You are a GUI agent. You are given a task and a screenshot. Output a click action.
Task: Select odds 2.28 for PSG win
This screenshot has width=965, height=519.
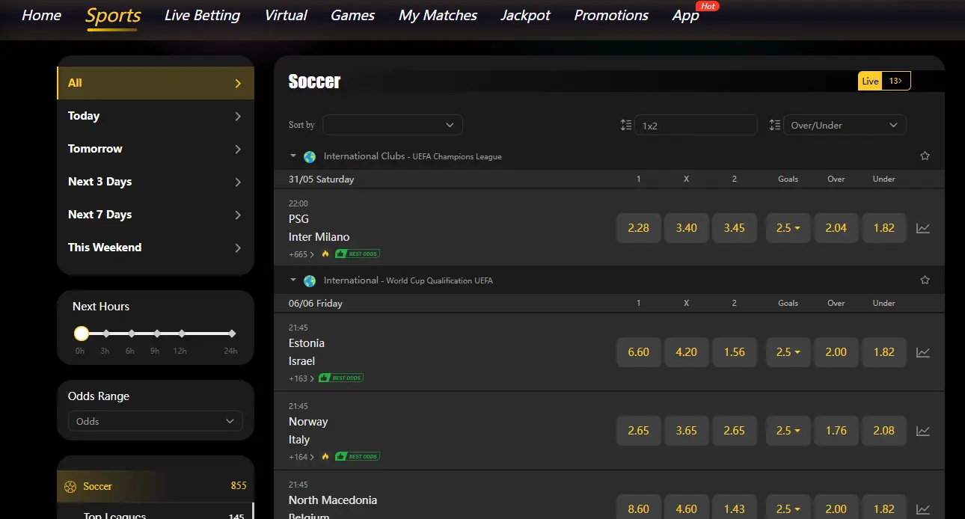638,228
